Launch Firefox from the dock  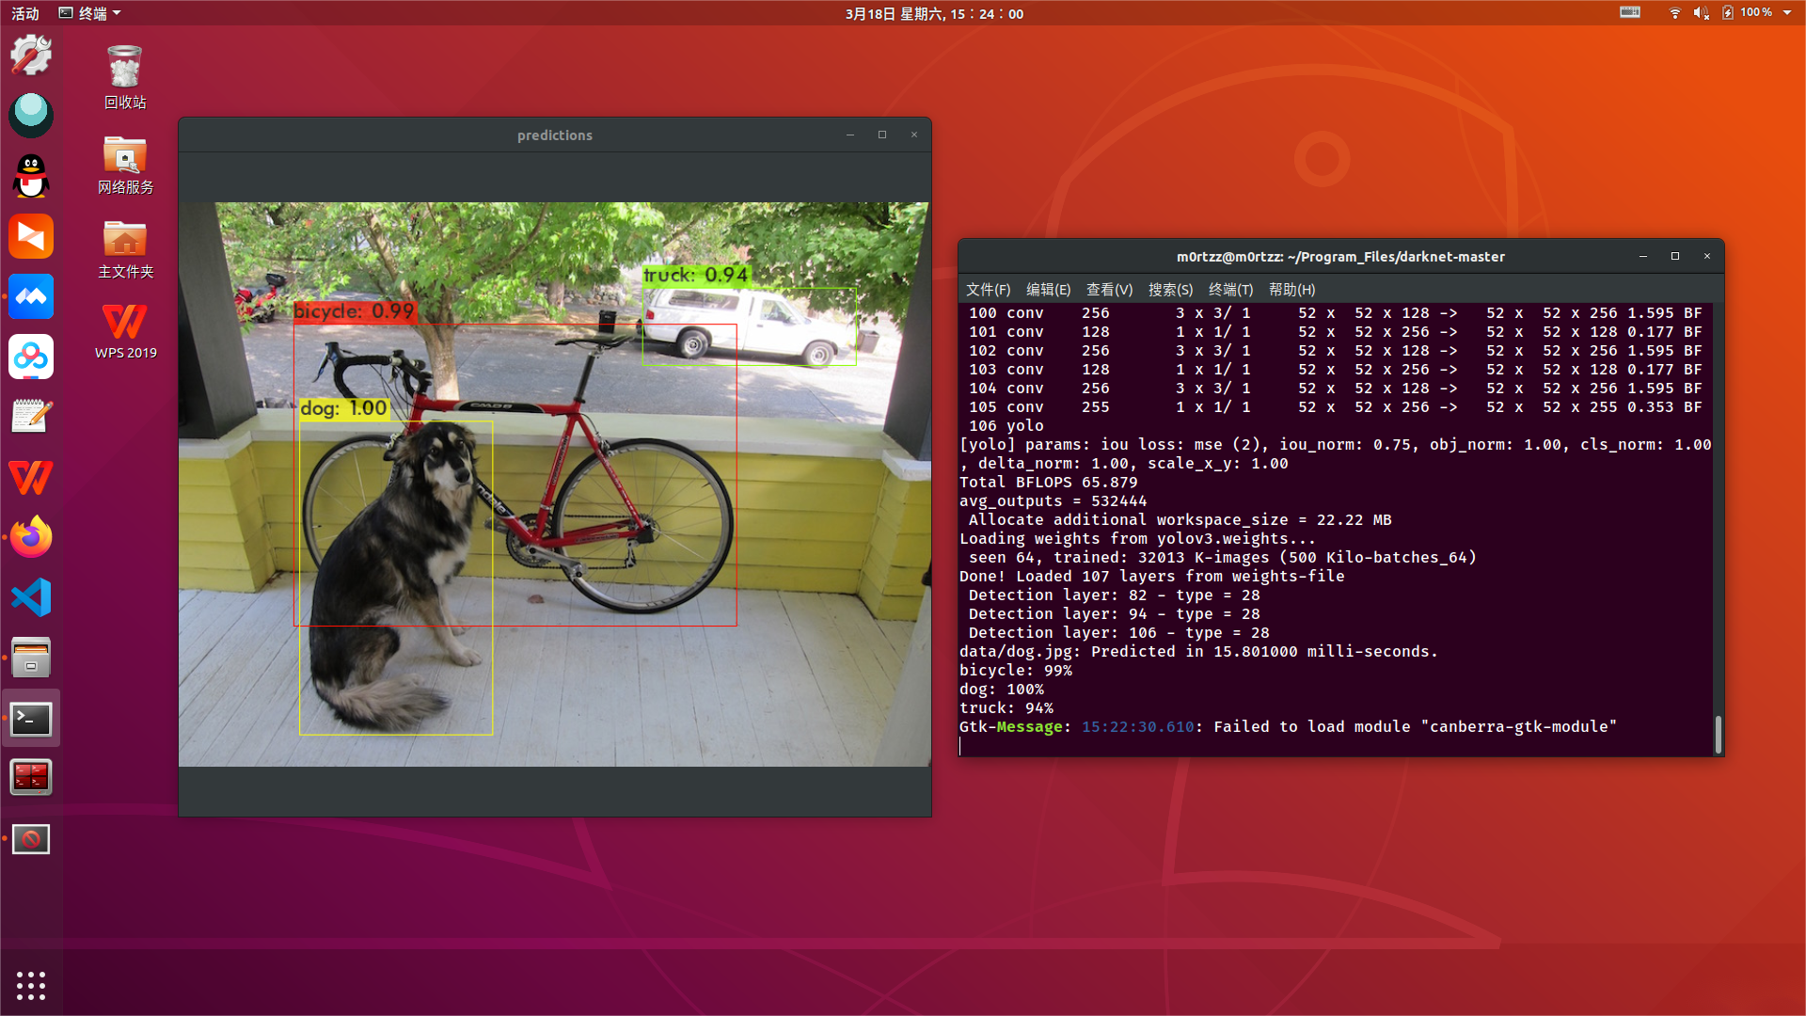click(31, 537)
